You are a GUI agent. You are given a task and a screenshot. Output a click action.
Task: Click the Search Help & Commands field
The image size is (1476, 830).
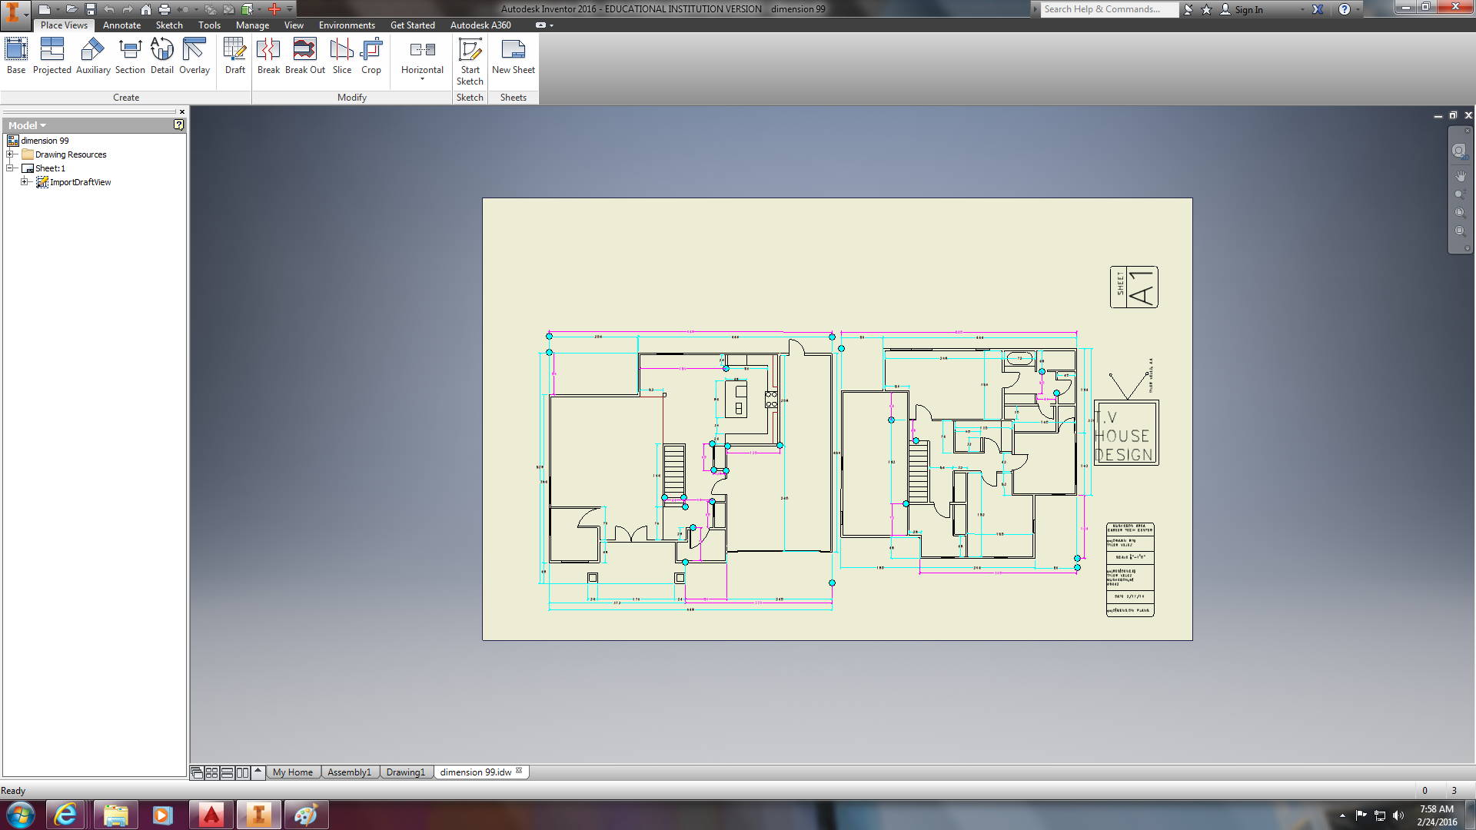1109,9
